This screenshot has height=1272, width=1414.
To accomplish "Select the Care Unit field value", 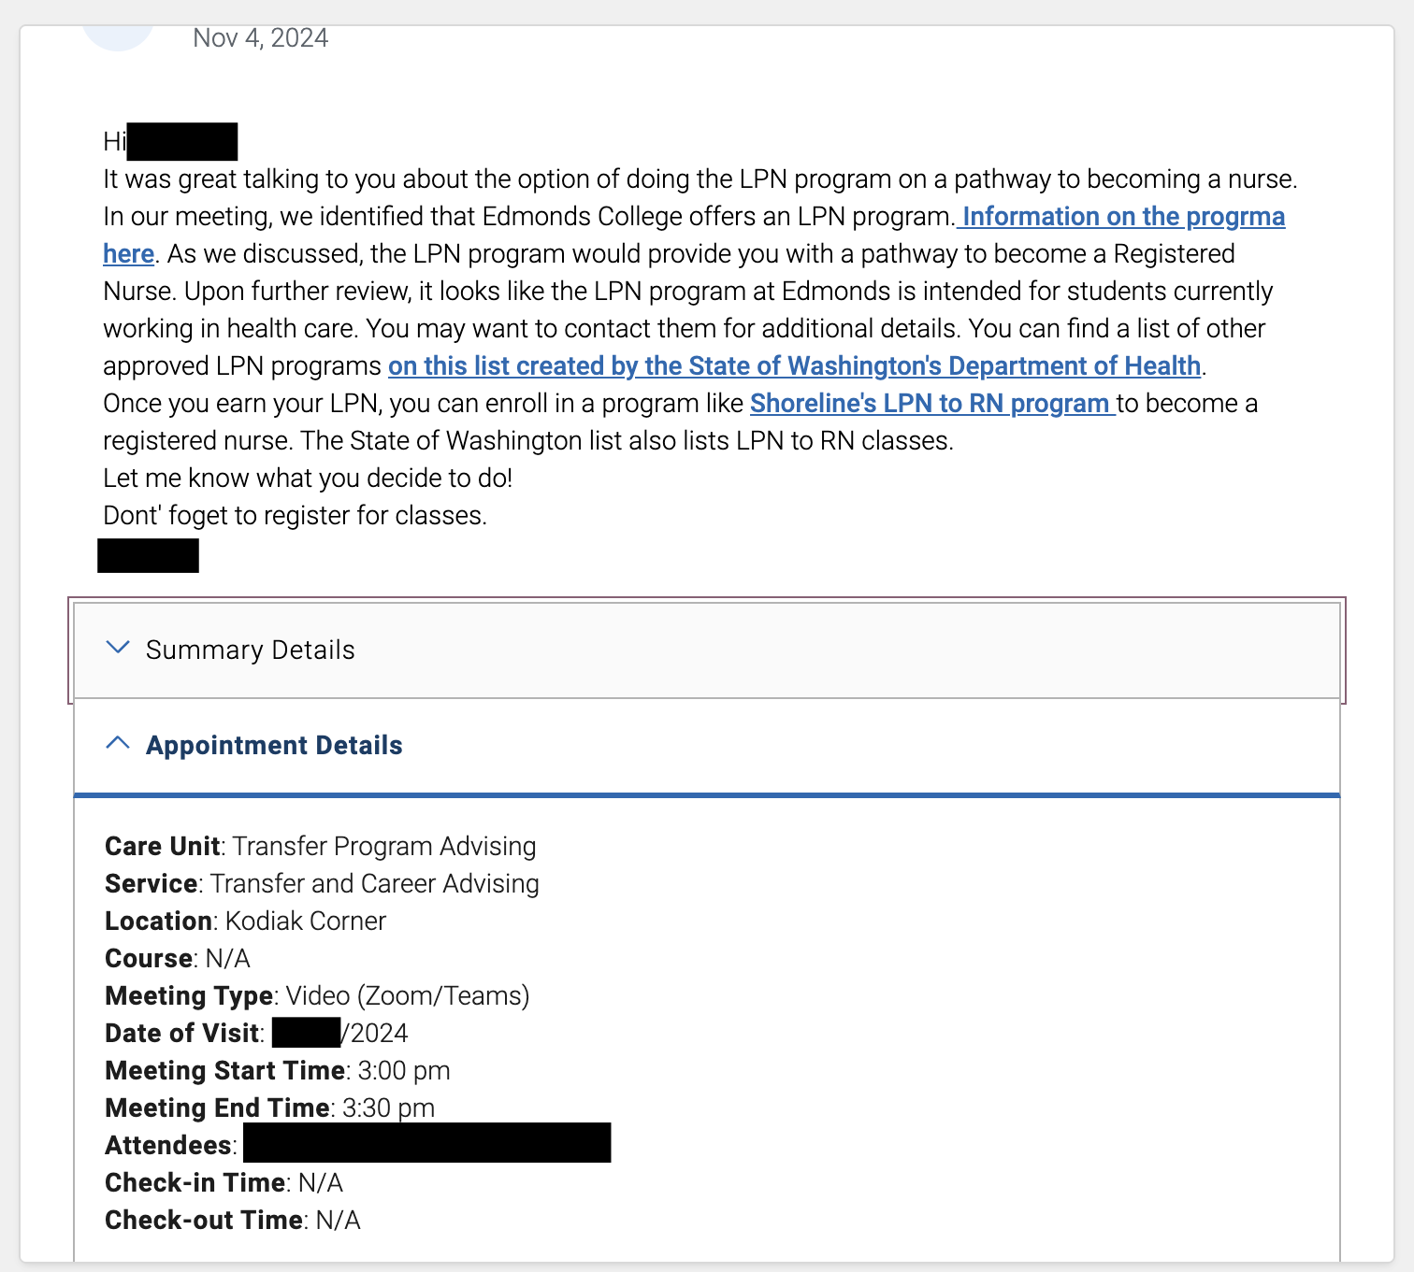I will click(x=384, y=846).
